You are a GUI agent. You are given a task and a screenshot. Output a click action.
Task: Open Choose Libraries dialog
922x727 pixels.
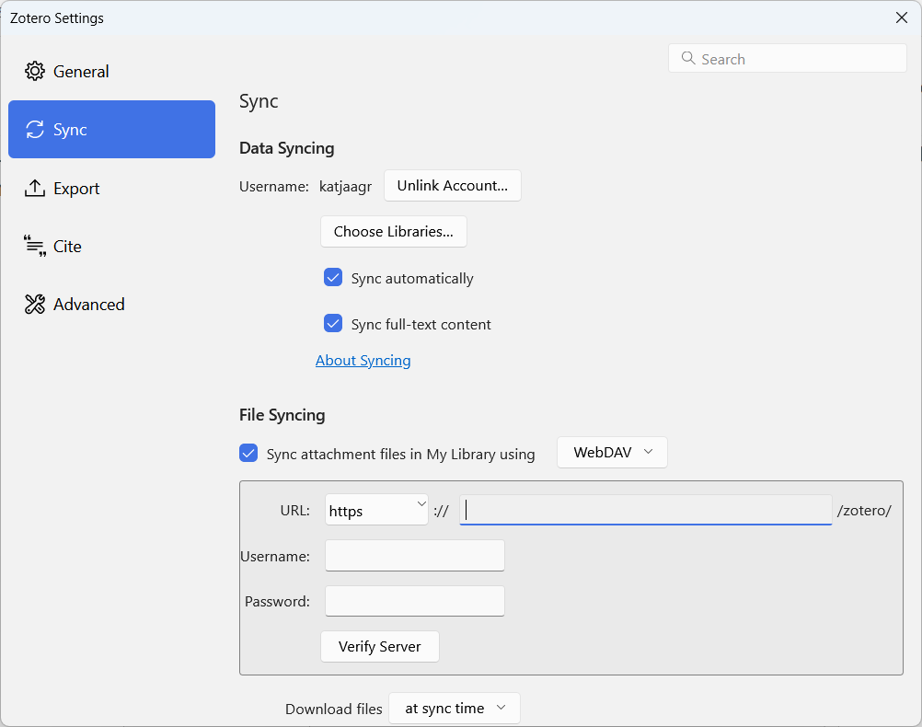coord(394,232)
